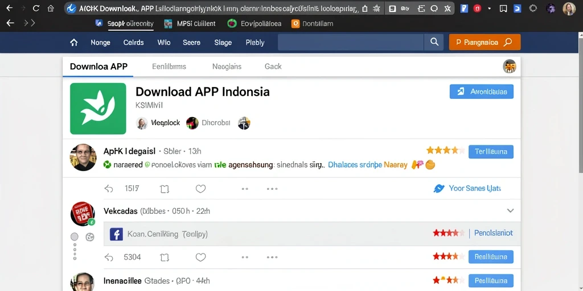Click the search magnifier button
The image size is (583, 291).
coord(434,42)
